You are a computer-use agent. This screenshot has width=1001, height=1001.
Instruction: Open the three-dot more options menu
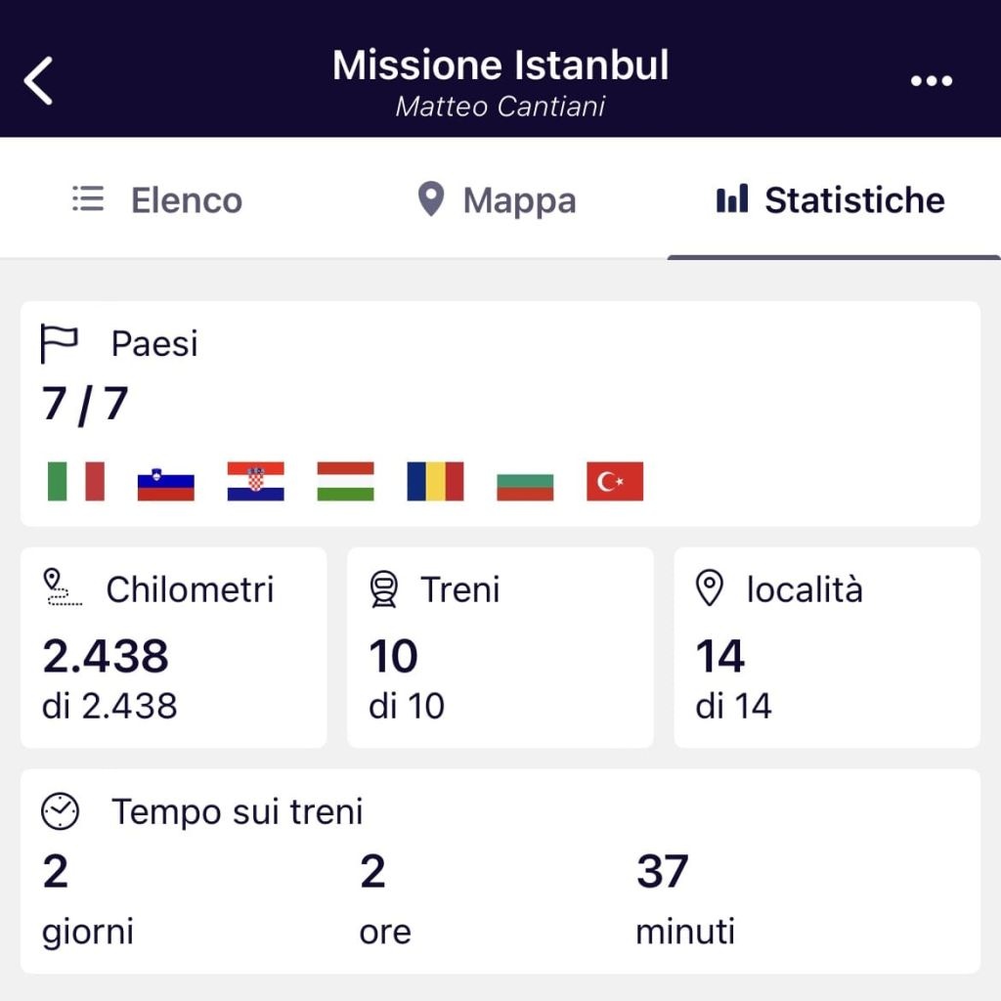931,81
